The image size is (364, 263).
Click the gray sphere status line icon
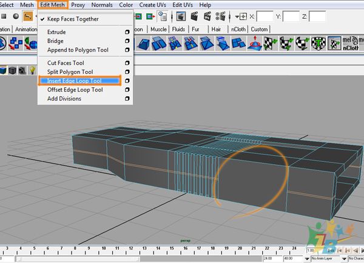(16, 16)
